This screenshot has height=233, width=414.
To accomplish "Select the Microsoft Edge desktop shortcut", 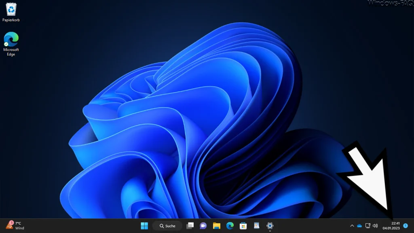I will coord(11,44).
